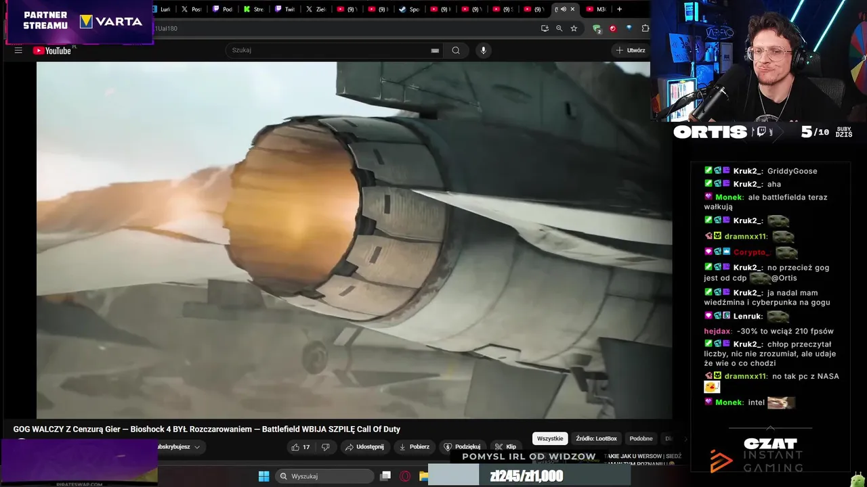Open the on-screen keyboard icon in search
This screenshot has height=487, width=867.
click(x=435, y=51)
